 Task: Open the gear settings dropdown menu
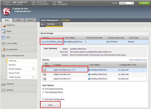tap(43, 24)
